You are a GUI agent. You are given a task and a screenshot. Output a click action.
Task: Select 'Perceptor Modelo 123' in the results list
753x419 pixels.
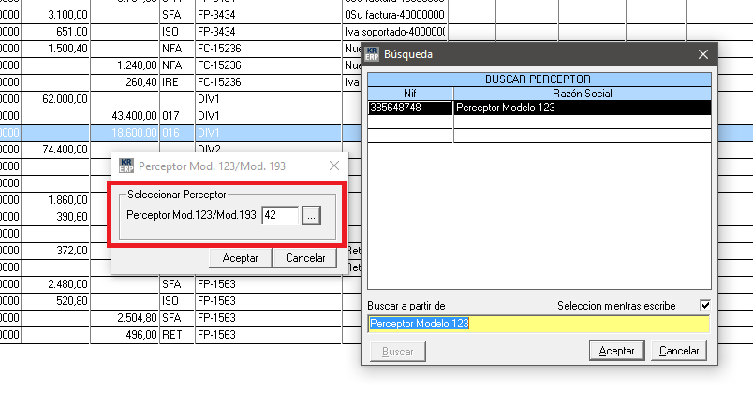582,108
